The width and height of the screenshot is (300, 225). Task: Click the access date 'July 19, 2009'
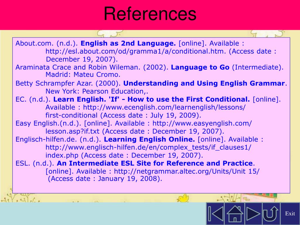(173, 115)
